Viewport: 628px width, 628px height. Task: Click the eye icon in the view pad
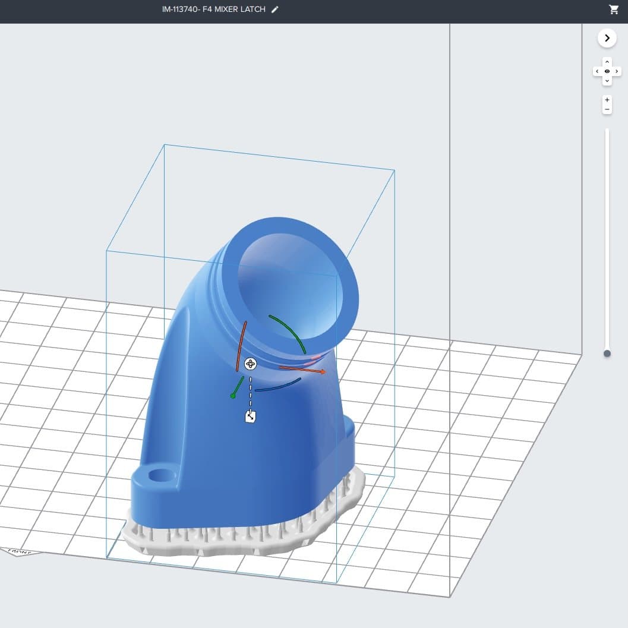[x=607, y=71]
